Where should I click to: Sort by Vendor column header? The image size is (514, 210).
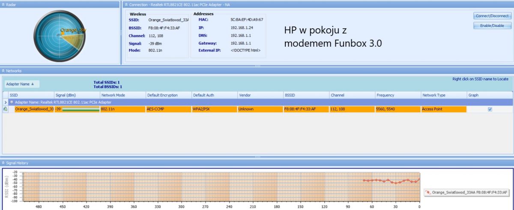click(260, 95)
